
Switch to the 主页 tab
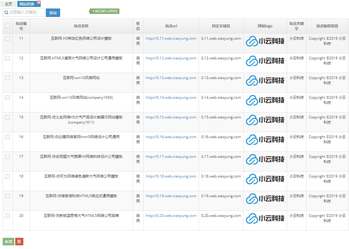(x=9, y=4)
